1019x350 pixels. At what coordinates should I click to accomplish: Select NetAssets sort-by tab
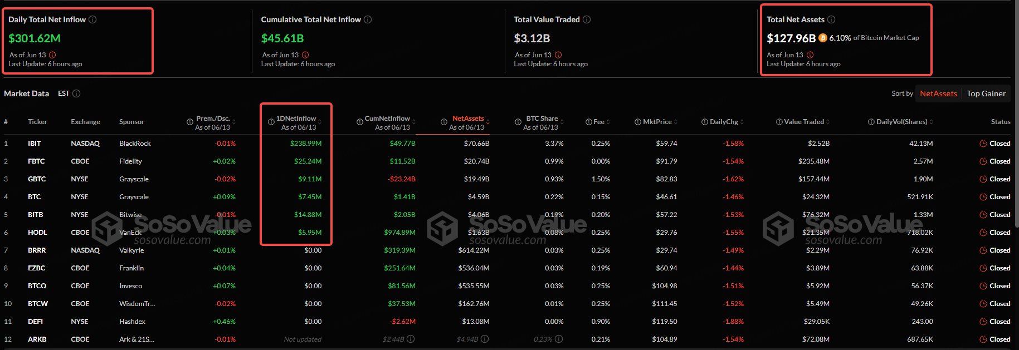click(x=938, y=93)
